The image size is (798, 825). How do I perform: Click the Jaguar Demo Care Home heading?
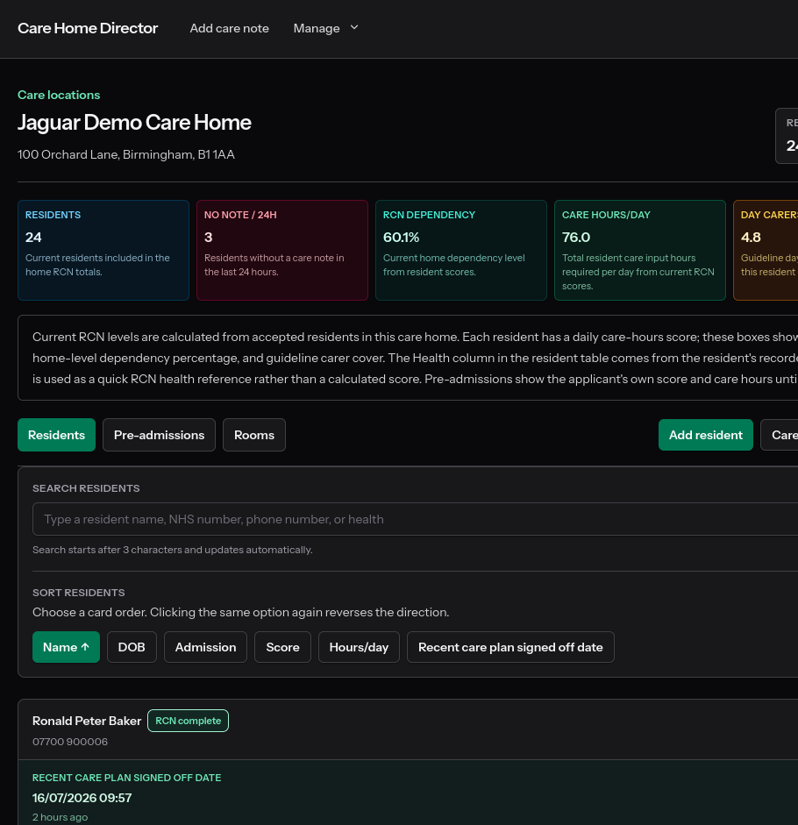pos(134,123)
